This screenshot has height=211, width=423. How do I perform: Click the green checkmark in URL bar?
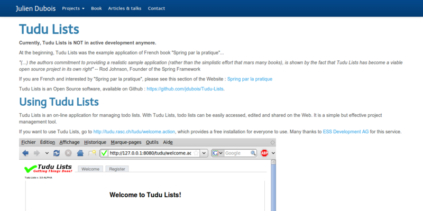click(x=104, y=153)
